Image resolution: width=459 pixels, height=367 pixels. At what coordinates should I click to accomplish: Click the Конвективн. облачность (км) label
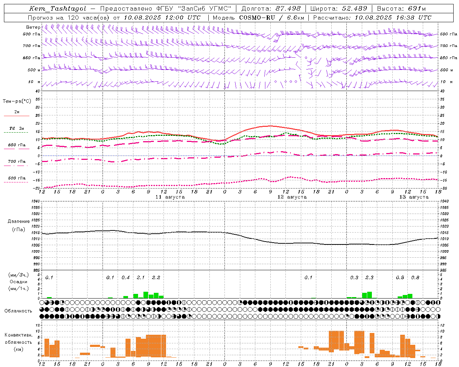point(18,342)
